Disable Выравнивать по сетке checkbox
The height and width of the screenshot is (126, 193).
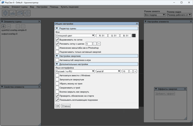click(x=57, y=40)
